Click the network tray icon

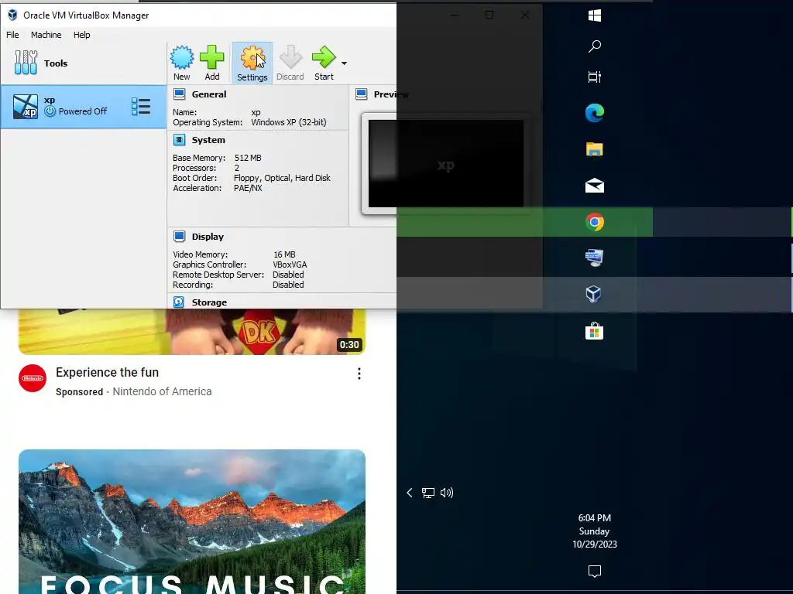click(427, 493)
